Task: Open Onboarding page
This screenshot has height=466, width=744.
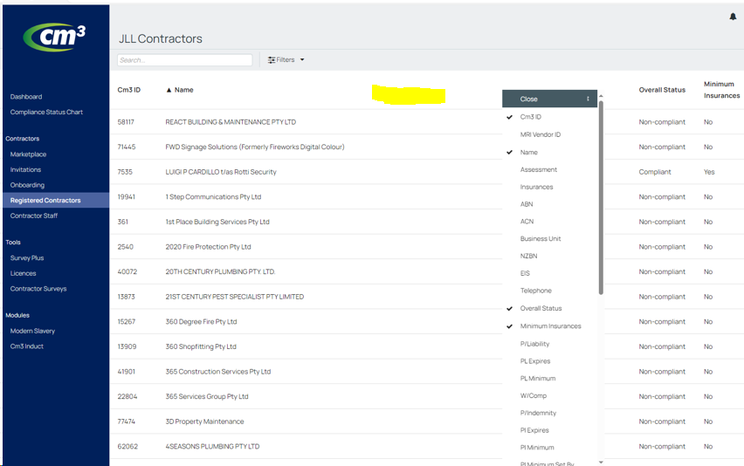Action: pos(28,185)
